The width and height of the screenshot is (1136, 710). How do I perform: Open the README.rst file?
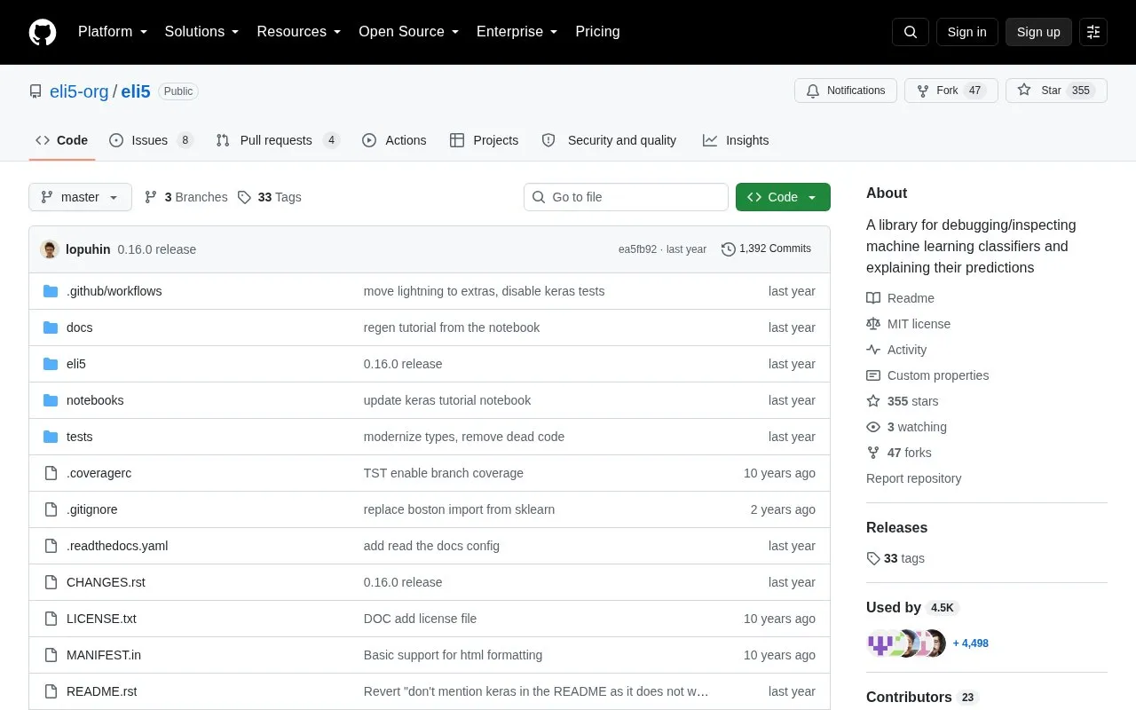click(x=101, y=691)
